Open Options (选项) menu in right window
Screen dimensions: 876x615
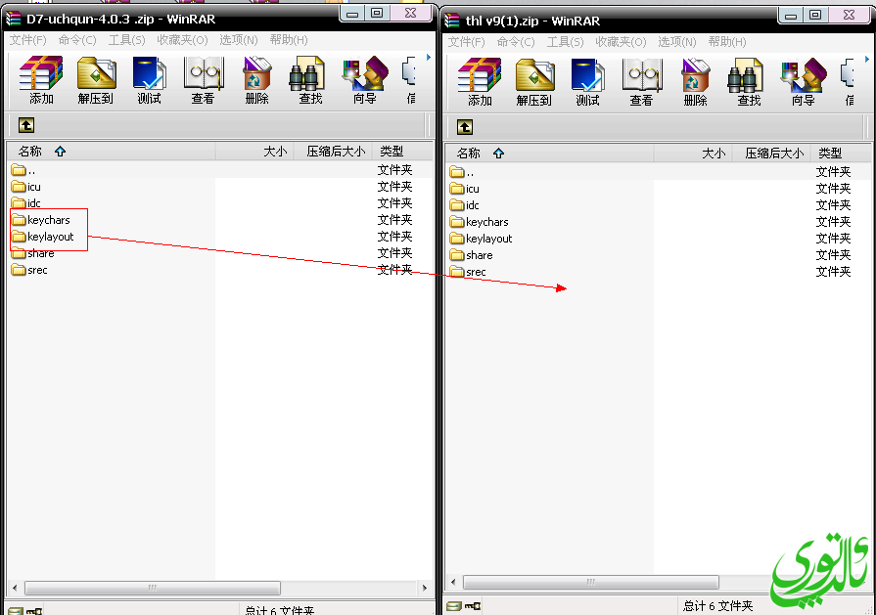[676, 42]
